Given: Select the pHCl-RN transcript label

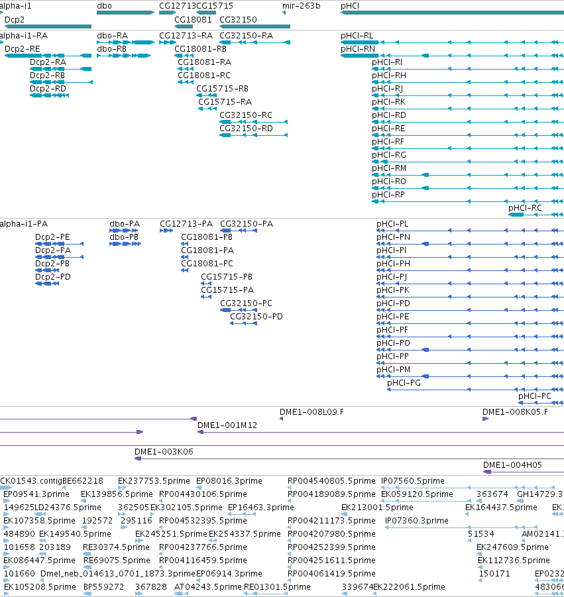Looking at the screenshot, I should pyautogui.click(x=358, y=49).
